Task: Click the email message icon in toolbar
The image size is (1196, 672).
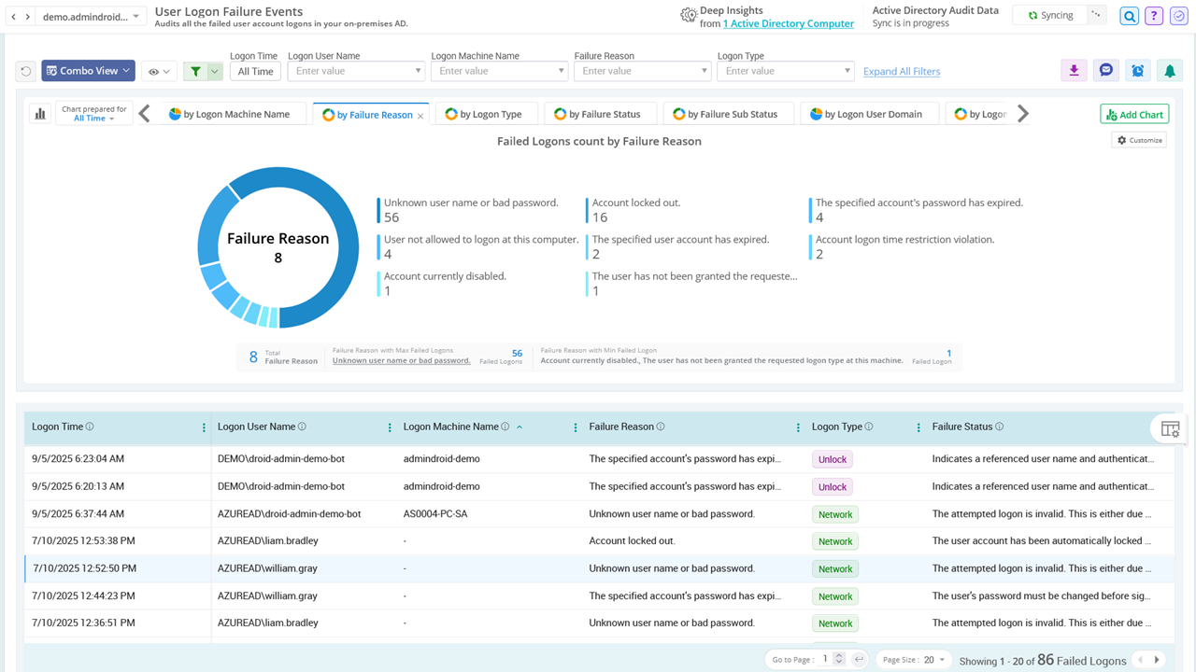Action: [x=1105, y=70]
